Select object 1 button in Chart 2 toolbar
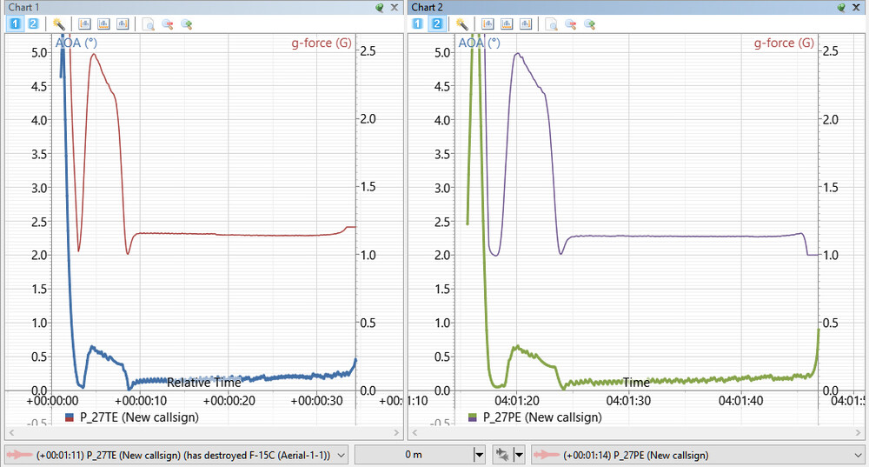Image resolution: width=869 pixels, height=467 pixels. click(x=418, y=23)
